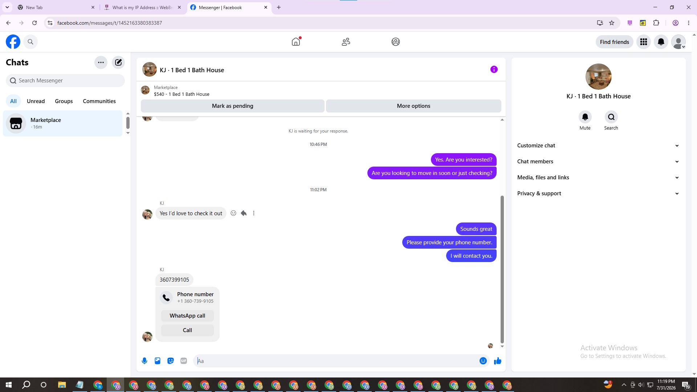Image resolution: width=697 pixels, height=392 pixels.
Task: Click Mark as pending button
Action: (x=233, y=106)
